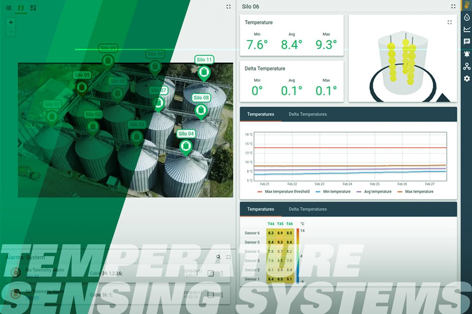
Task: Open the three-dot menu for Silo 02 alarm
Action: pyautogui.click(x=222, y=273)
